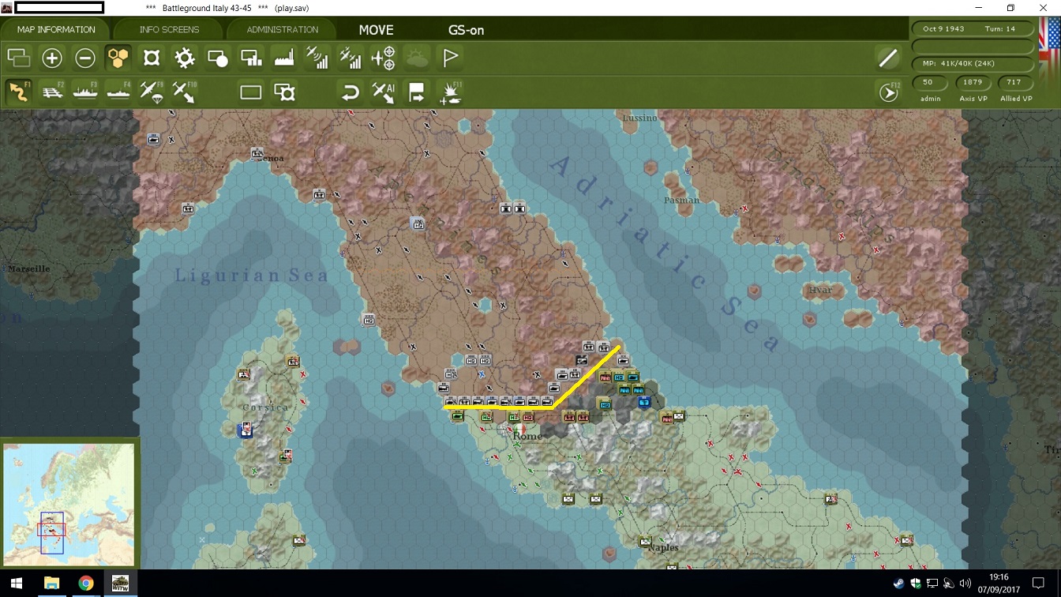
Task: Click the victory flag icon in top toolbar
Action: pyautogui.click(x=451, y=58)
